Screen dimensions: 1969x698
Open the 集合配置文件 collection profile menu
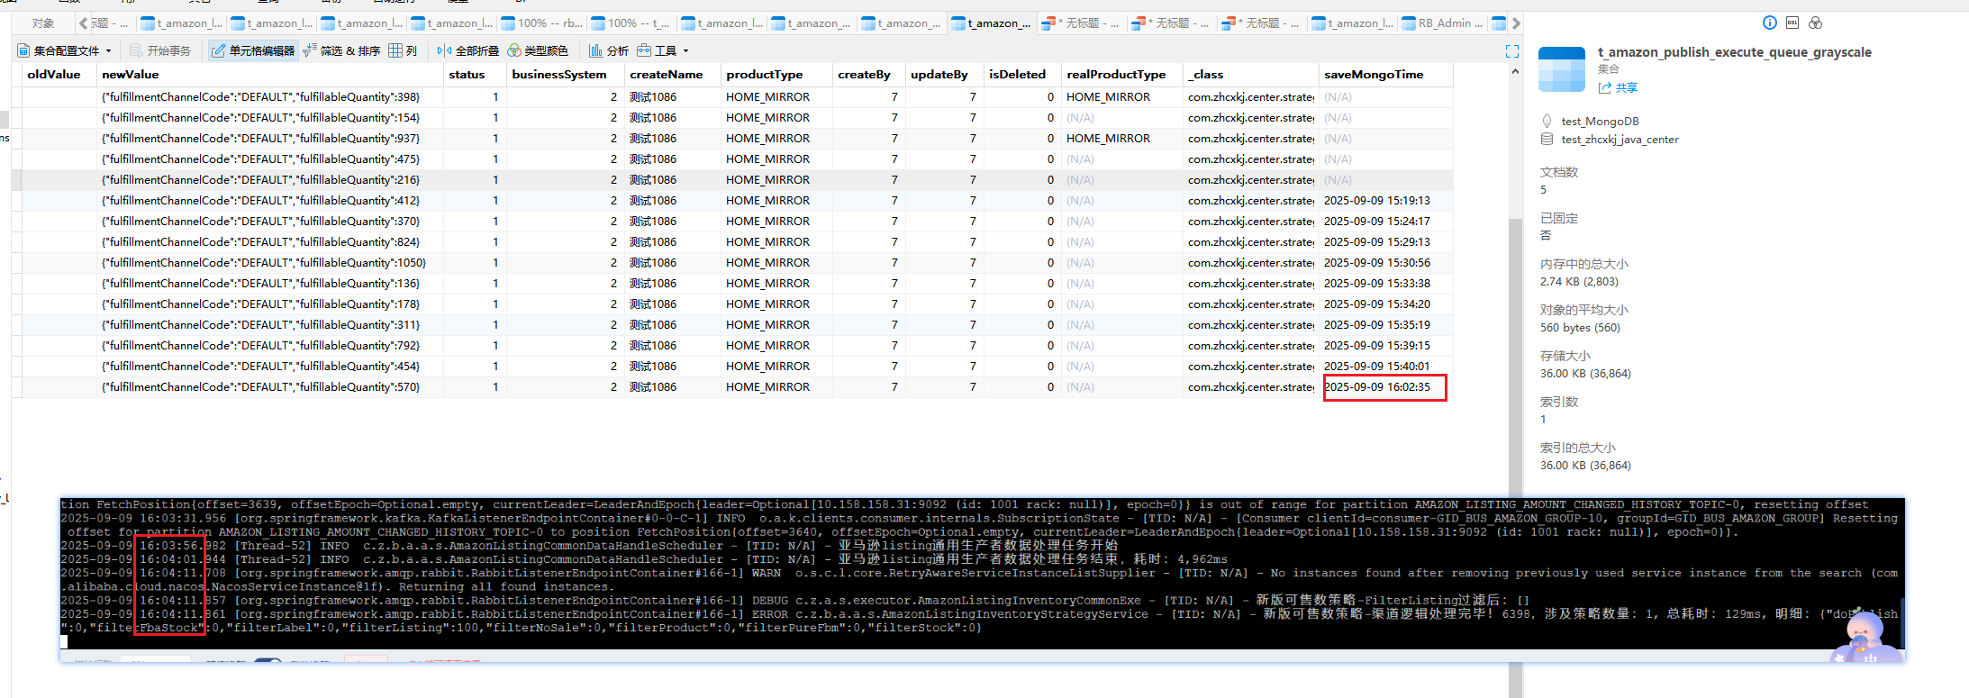[x=64, y=50]
